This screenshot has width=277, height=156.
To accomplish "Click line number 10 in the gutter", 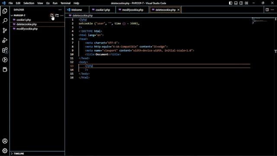I will tap(72, 54).
